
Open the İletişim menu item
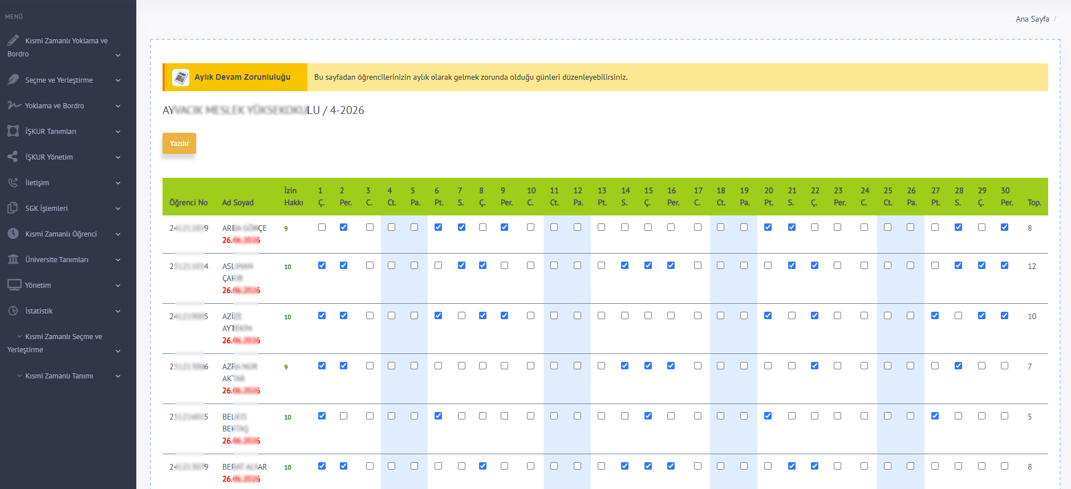[68, 182]
